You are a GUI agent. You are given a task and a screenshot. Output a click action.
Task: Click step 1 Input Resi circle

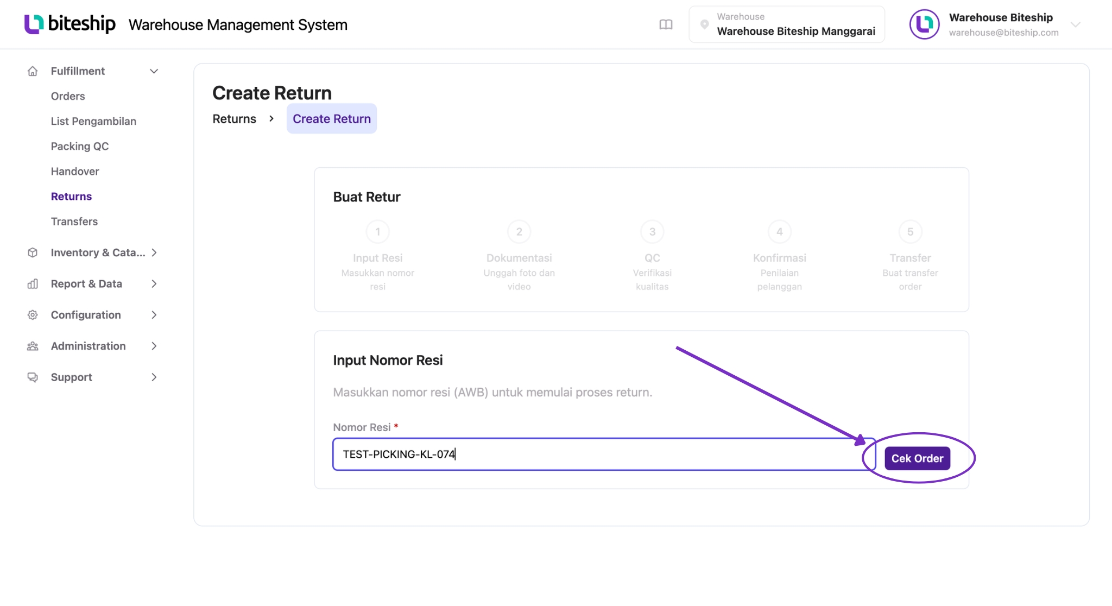point(378,232)
